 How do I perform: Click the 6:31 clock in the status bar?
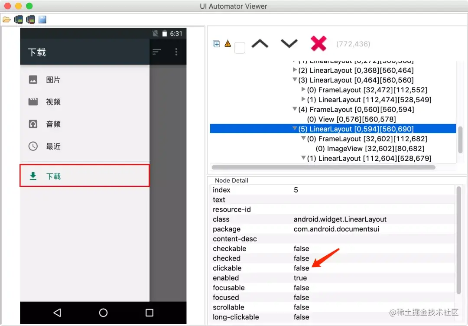pyautogui.click(x=176, y=34)
